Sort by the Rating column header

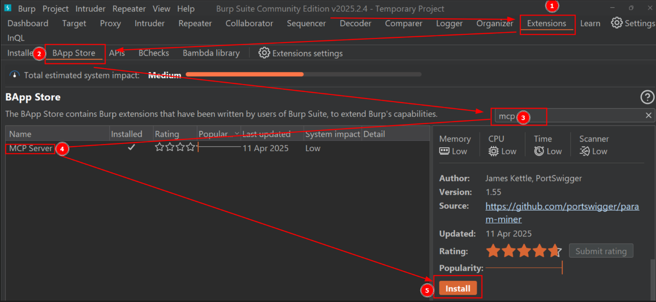[175, 134]
